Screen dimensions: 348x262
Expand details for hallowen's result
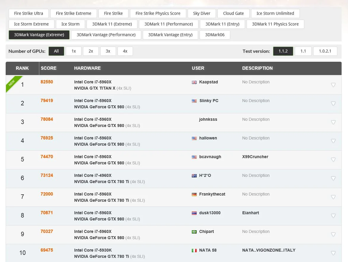pos(333,141)
